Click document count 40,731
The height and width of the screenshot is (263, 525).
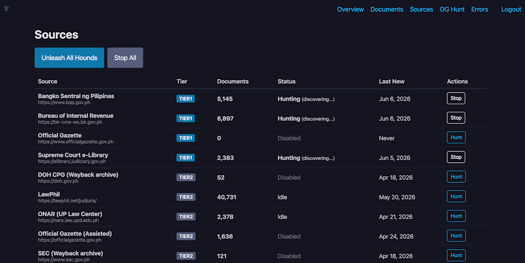click(x=227, y=197)
